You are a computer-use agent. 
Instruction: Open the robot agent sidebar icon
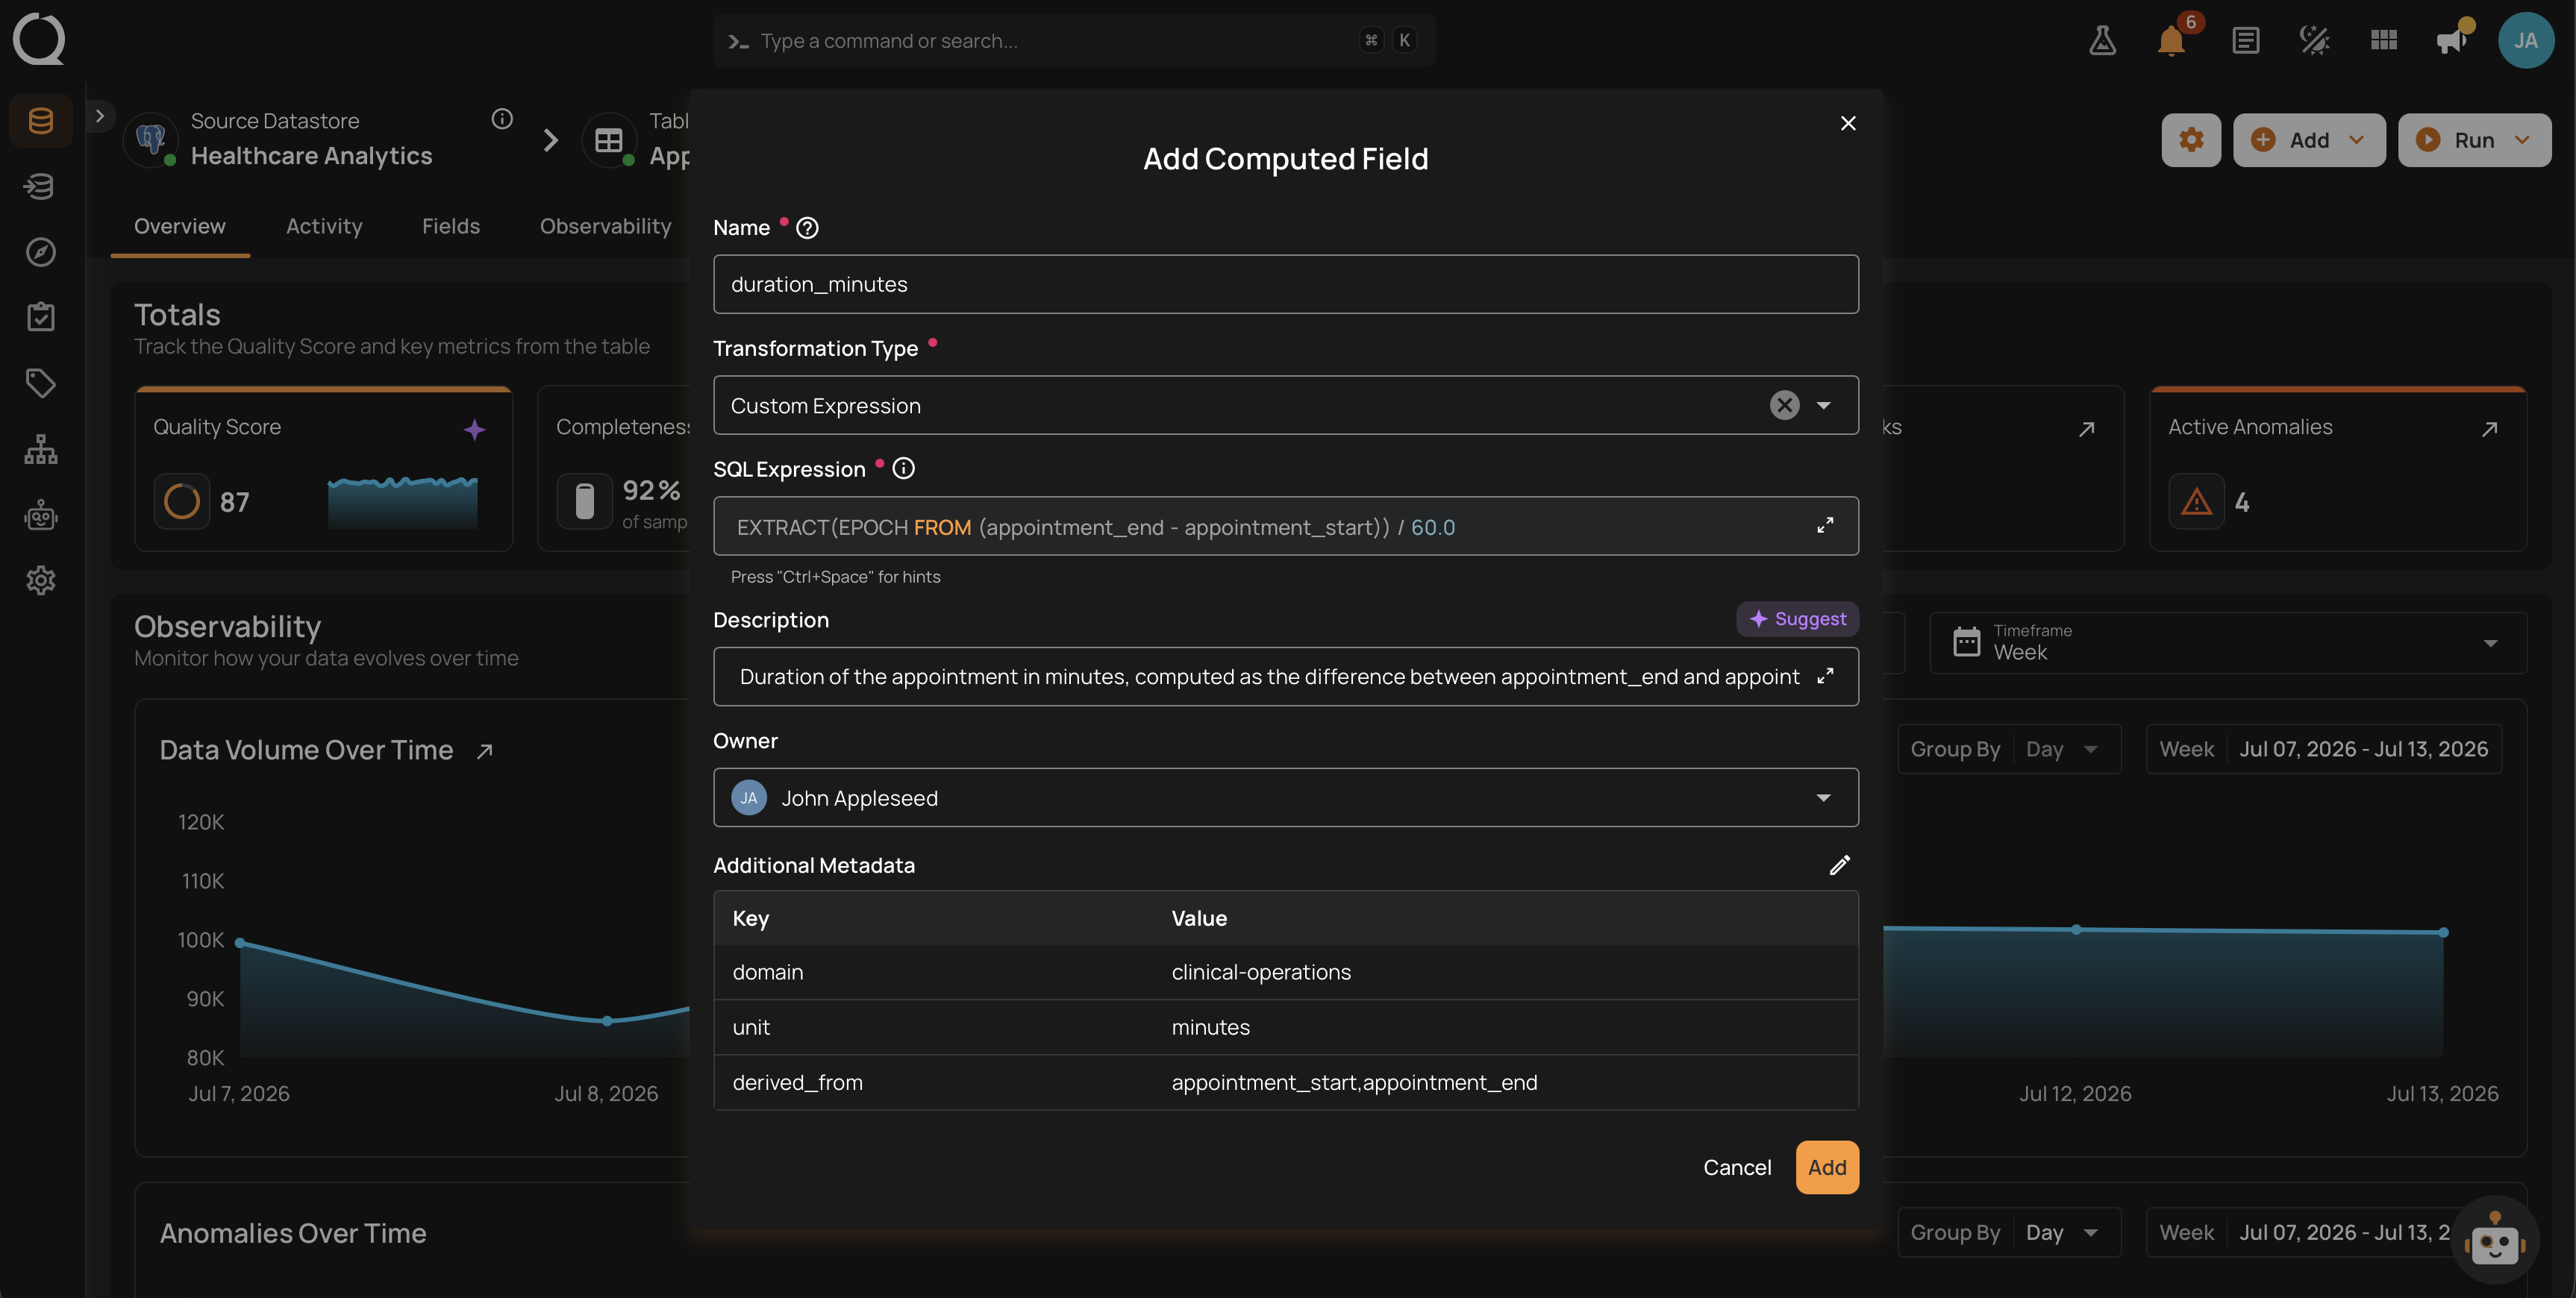41,515
